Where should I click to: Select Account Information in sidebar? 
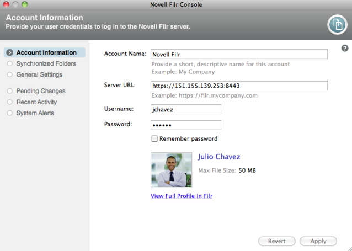[x=45, y=52]
